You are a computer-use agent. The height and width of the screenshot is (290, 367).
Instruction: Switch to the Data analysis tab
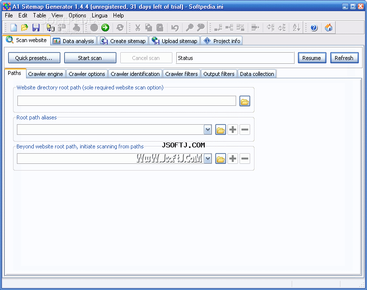73,41
